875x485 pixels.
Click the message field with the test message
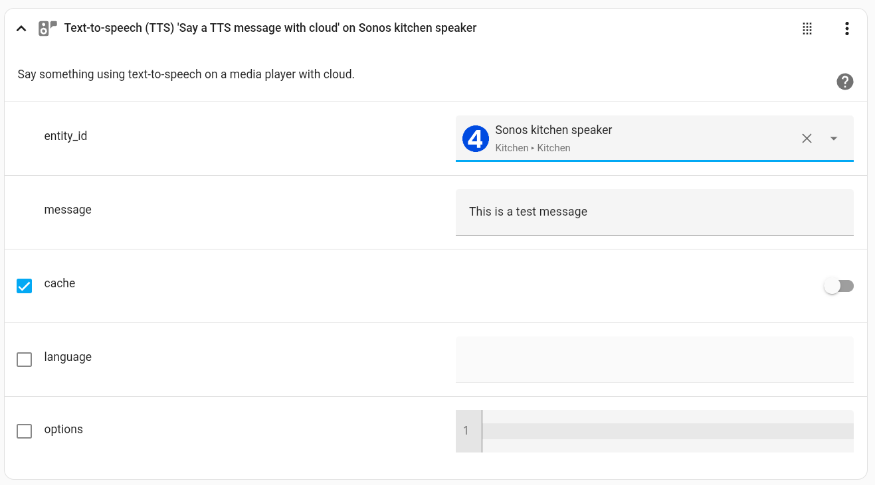coord(654,211)
